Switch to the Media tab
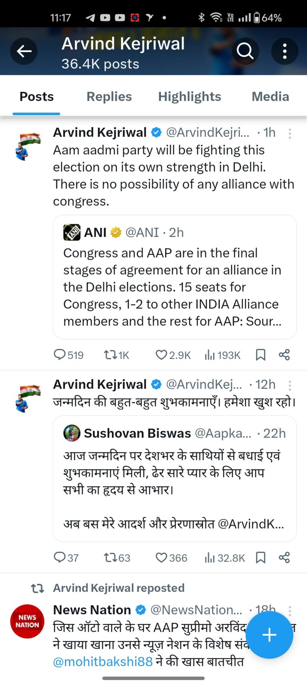Image resolution: width=307 pixels, height=686 pixels. [x=270, y=96]
